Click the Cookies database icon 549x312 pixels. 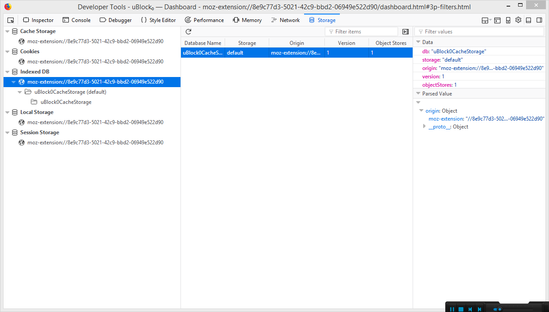pyautogui.click(x=15, y=51)
